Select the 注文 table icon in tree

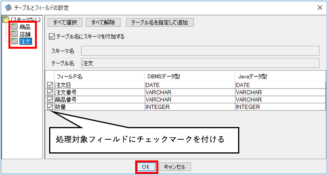(15, 41)
